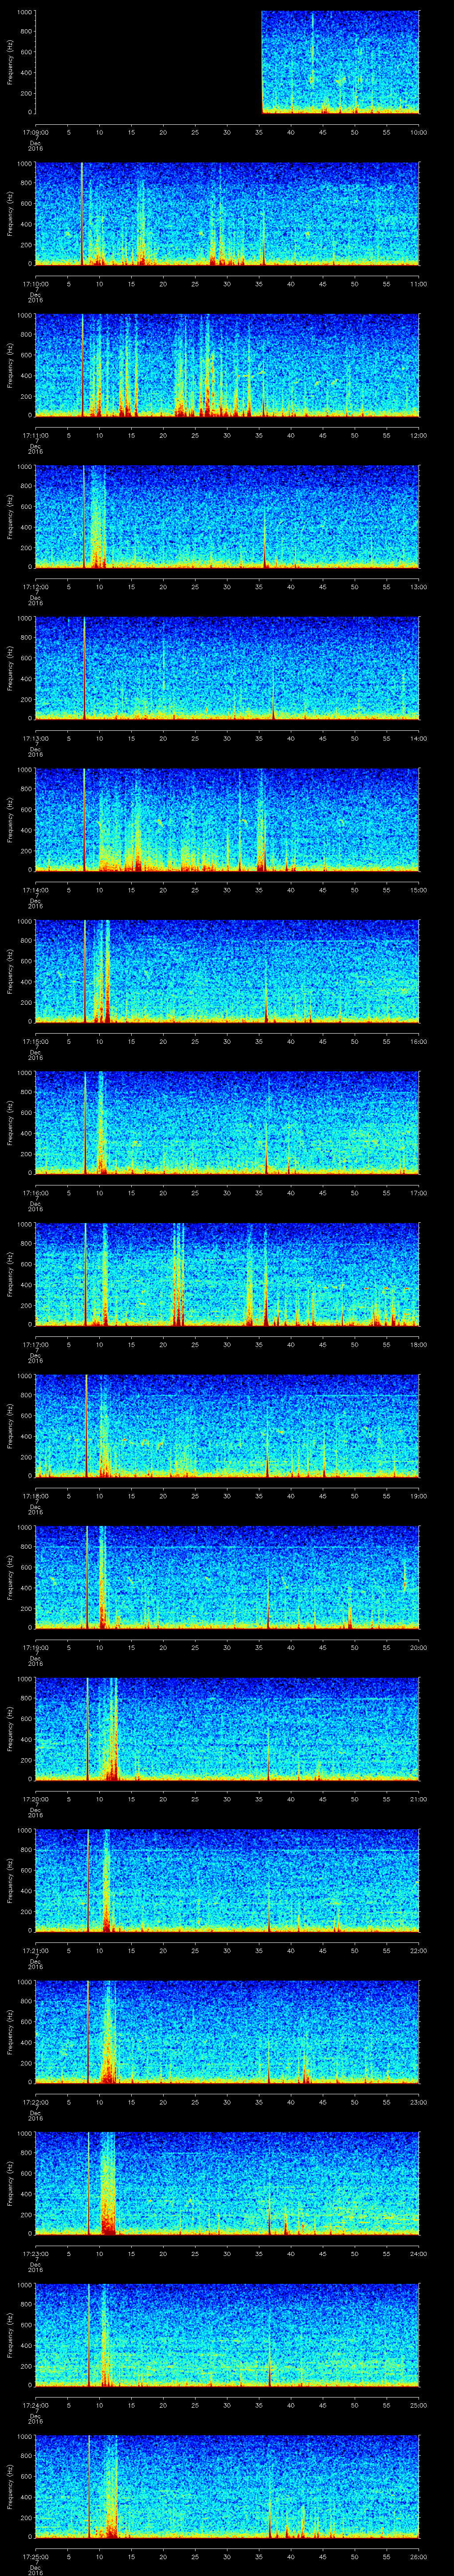This screenshot has width=454, height=2576.
Task: Click the 17:12:00 start time label
Action: pos(35,587)
